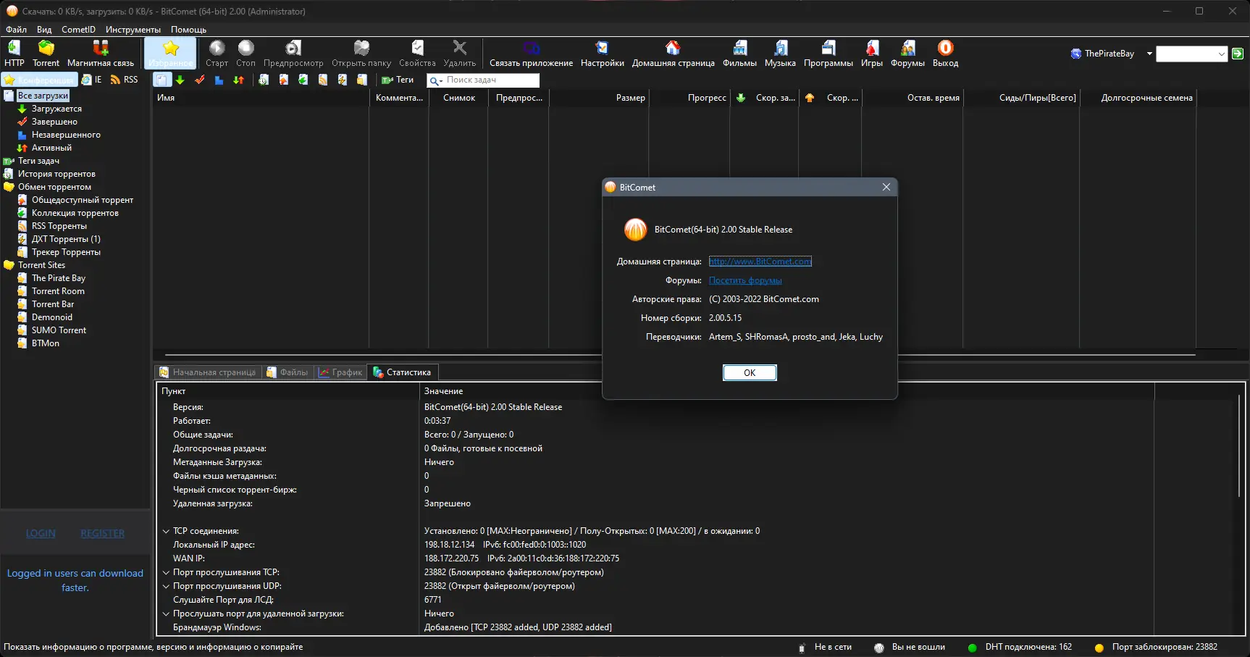The width and height of the screenshot is (1250, 657).
Task: Open the CometID menu
Action: coord(78,30)
